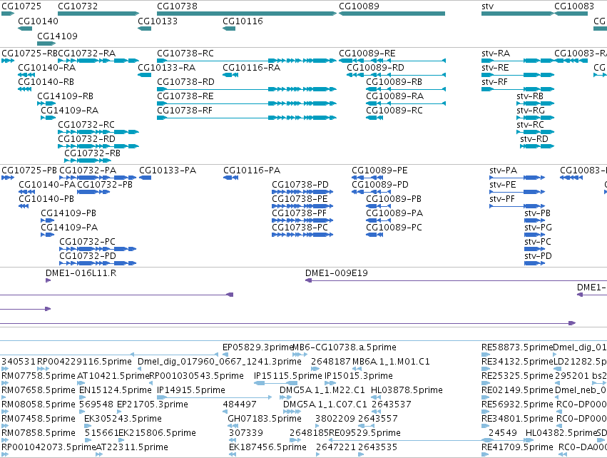
Task: Select protein CG10732-PC
Action: pos(98,249)
